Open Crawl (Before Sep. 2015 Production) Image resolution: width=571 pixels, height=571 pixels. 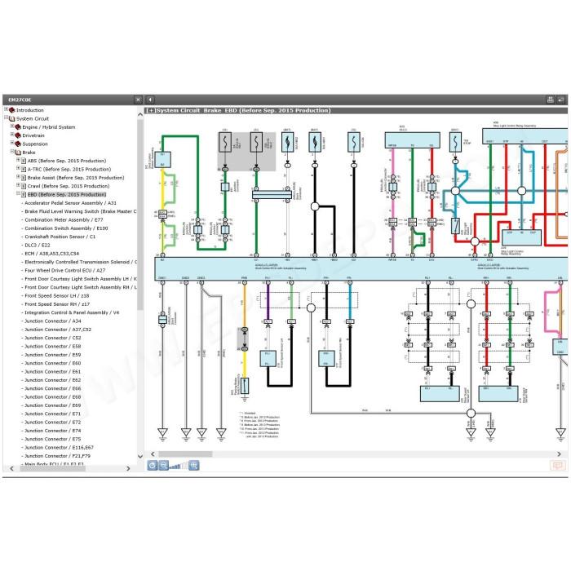[69, 186]
